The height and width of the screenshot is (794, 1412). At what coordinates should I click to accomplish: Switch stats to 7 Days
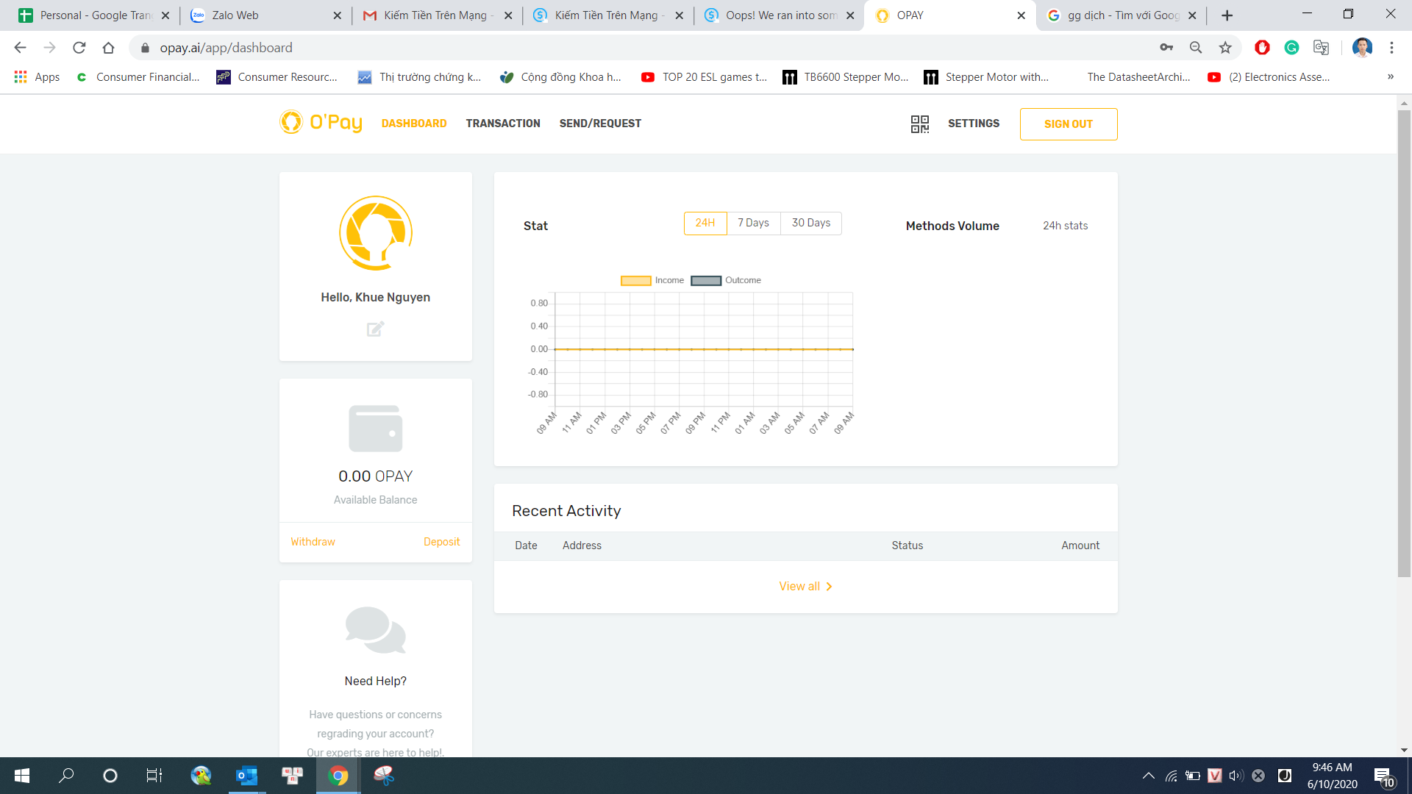pyautogui.click(x=753, y=223)
